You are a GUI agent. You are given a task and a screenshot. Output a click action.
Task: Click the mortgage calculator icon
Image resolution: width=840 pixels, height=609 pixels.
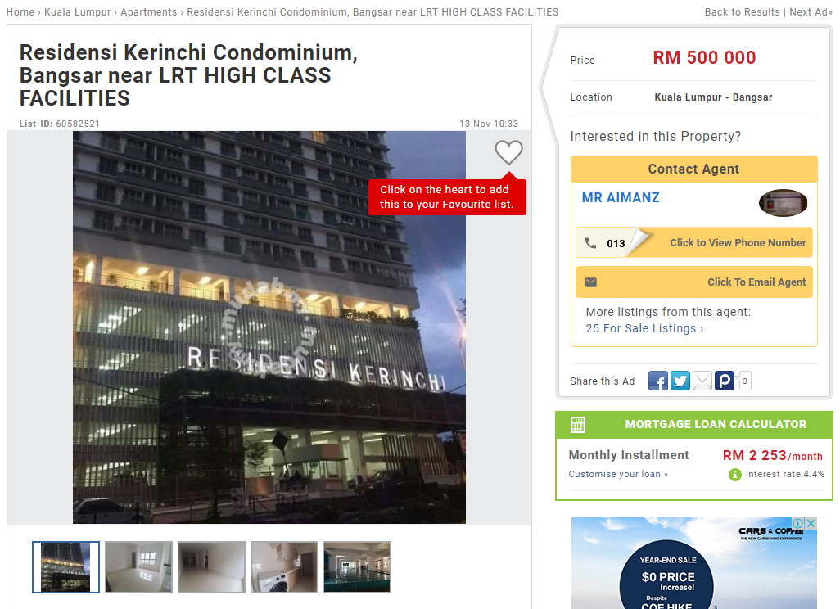(578, 425)
